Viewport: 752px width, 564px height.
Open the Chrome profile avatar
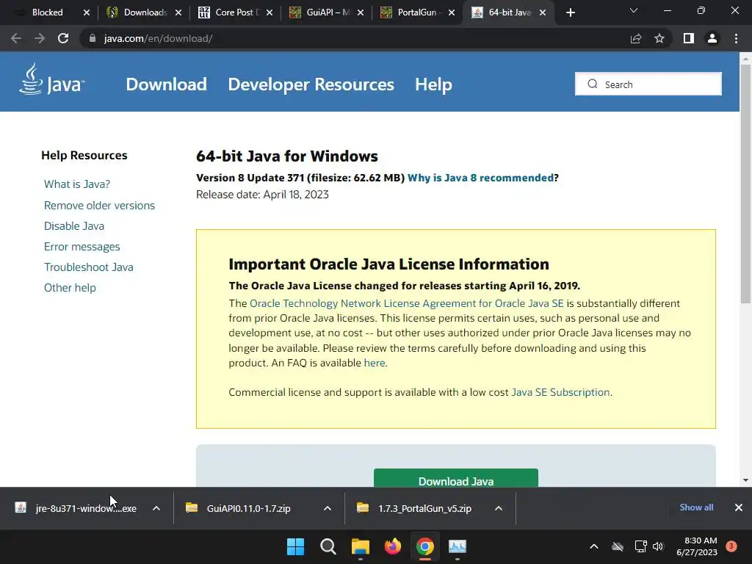tap(712, 38)
